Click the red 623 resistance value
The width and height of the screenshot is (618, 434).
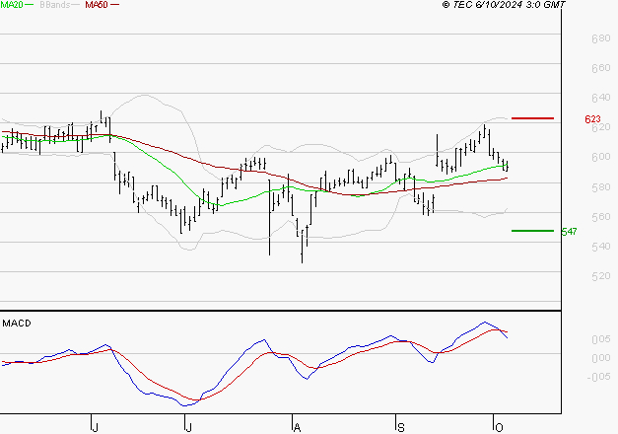592,119
